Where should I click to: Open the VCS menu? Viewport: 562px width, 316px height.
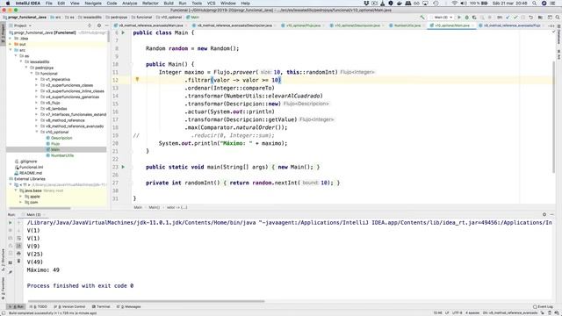[211, 4]
